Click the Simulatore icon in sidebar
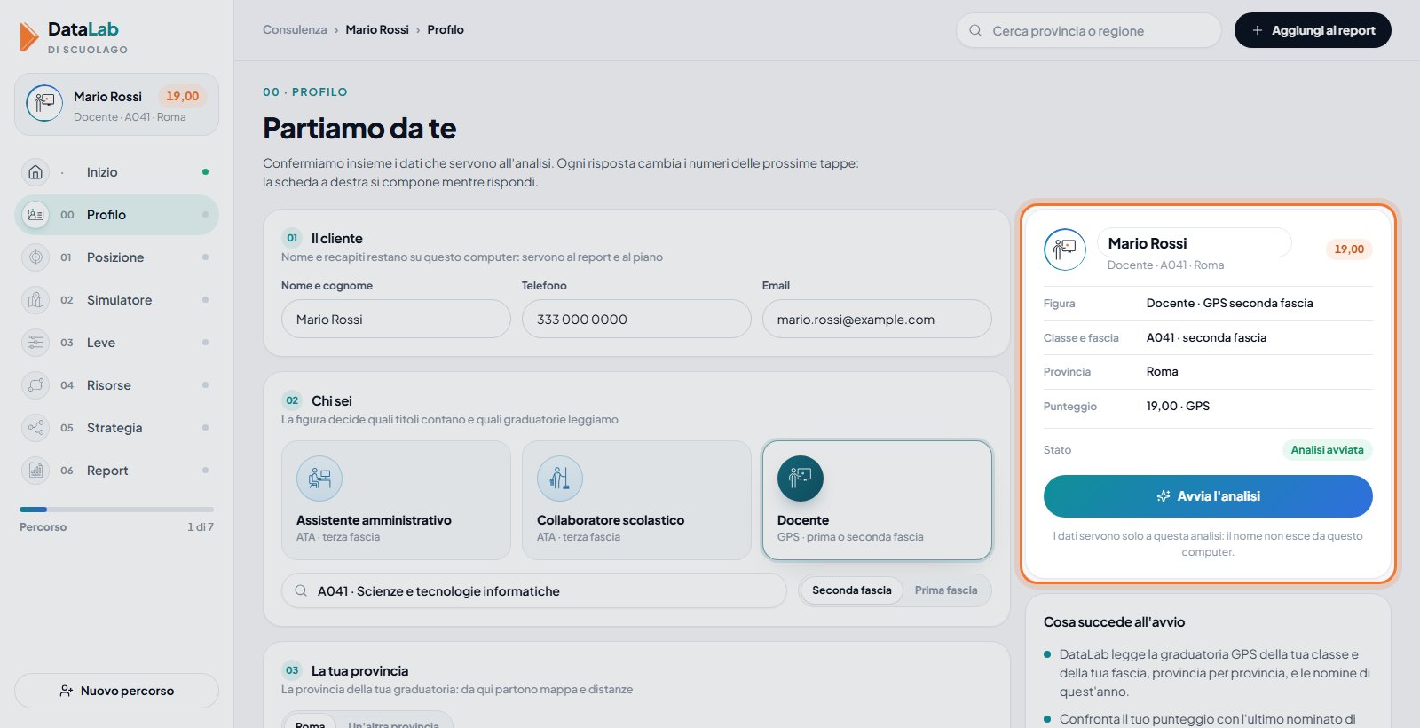 tap(35, 300)
